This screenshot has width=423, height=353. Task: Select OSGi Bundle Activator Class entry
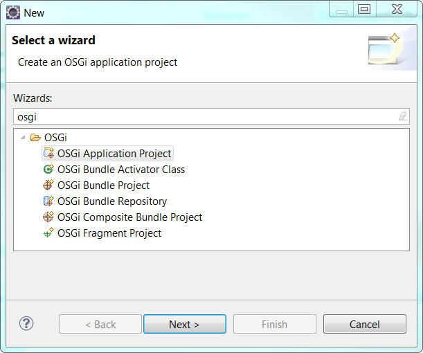pos(121,170)
